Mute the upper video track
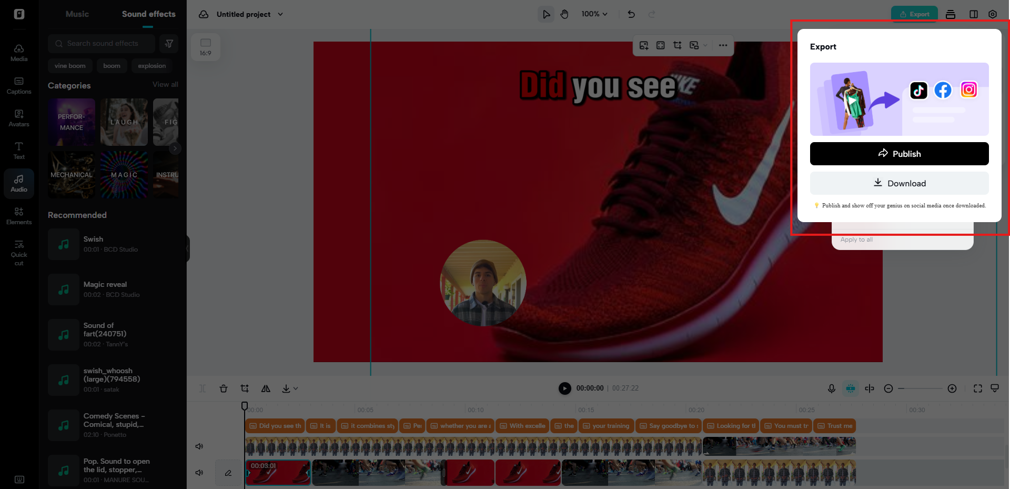The height and width of the screenshot is (489, 1010). pos(199,446)
